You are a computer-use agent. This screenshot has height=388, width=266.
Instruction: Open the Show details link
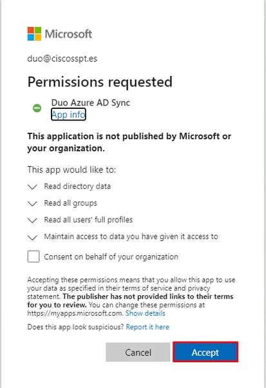coord(146,313)
